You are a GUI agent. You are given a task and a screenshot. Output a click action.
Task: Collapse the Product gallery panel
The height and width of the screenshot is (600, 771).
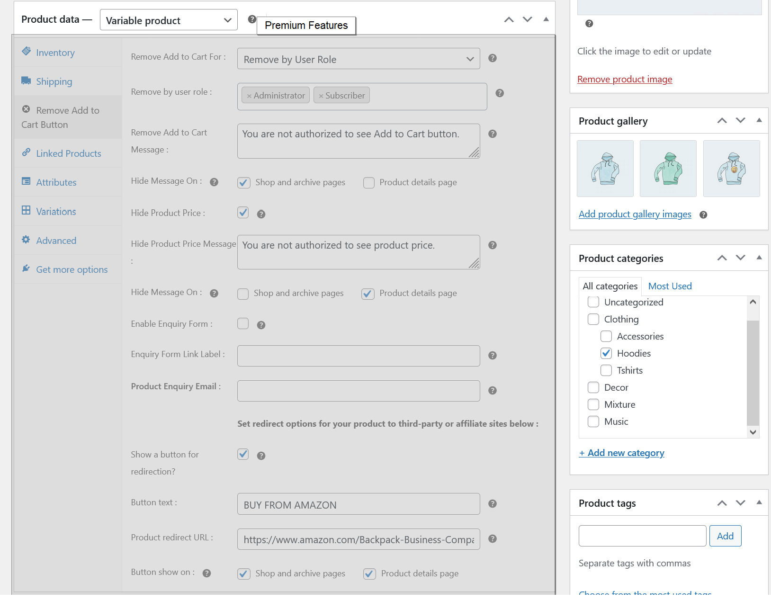click(759, 120)
